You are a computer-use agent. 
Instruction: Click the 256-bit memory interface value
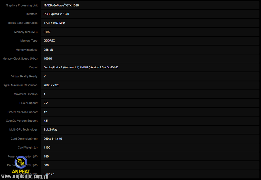tap(49, 50)
